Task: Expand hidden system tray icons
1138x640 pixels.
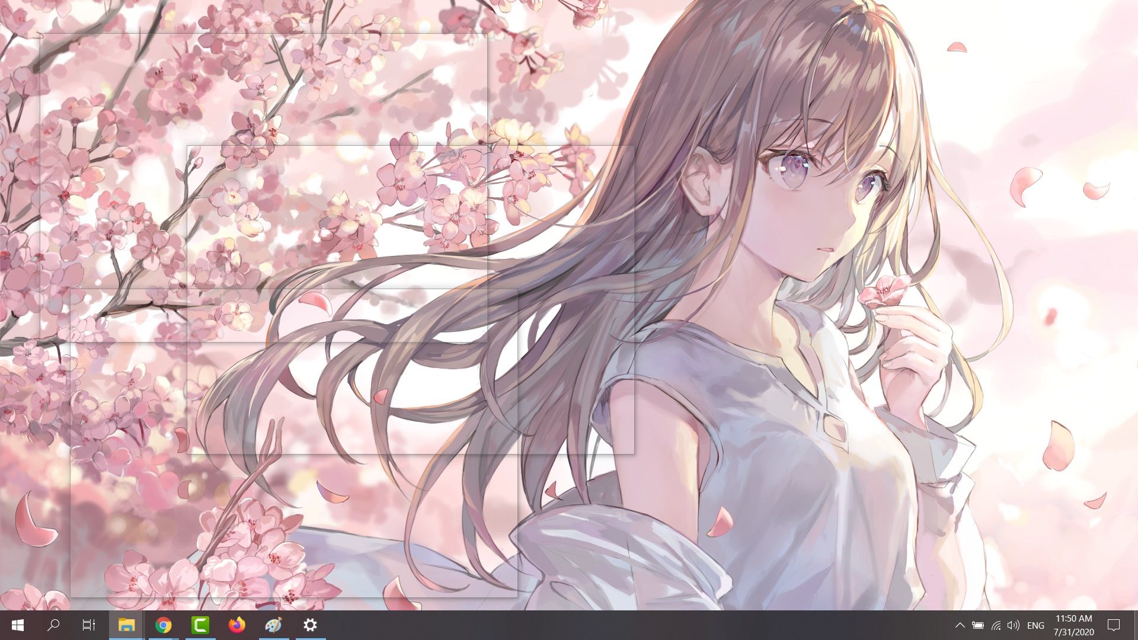Action: (960, 625)
